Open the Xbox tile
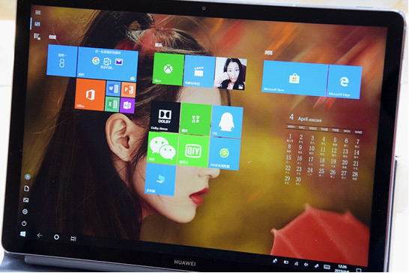Screen dimensions: 409x273 coord(169,69)
